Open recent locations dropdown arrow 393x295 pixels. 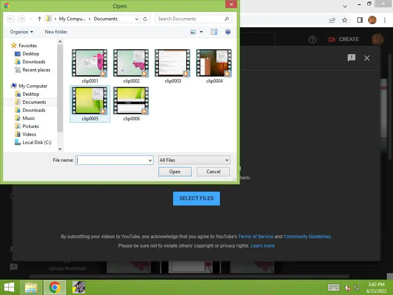point(31,19)
